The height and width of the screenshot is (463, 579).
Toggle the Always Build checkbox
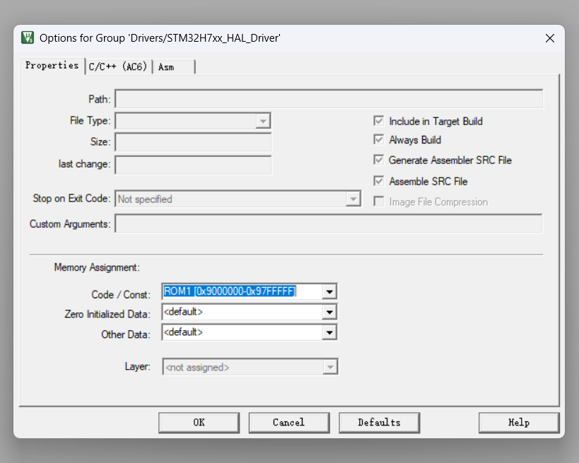pos(378,139)
